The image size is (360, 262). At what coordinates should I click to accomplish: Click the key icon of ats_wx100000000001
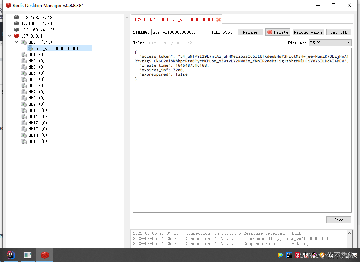(31, 48)
